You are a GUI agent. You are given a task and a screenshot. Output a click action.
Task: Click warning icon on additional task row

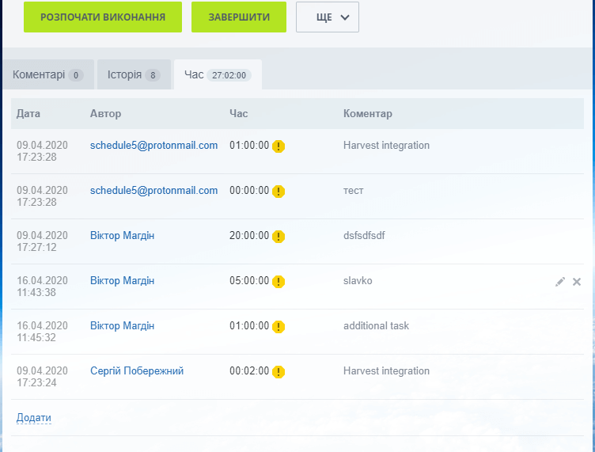[279, 327]
